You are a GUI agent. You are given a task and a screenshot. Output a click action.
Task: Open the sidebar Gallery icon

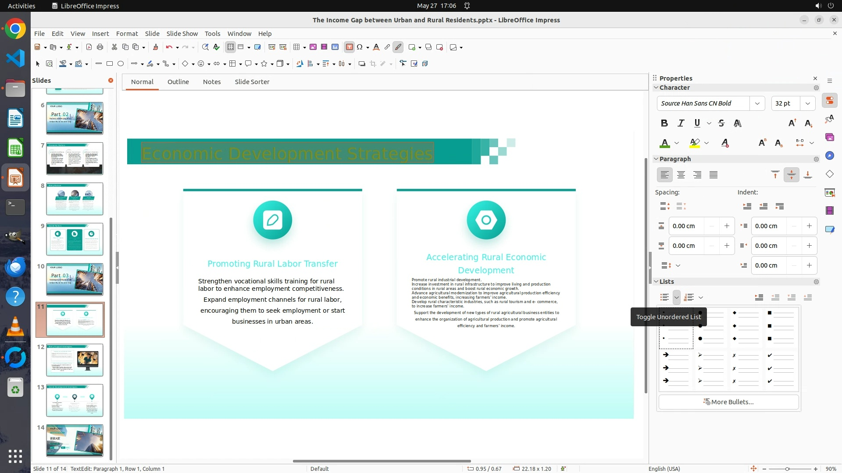point(830,138)
